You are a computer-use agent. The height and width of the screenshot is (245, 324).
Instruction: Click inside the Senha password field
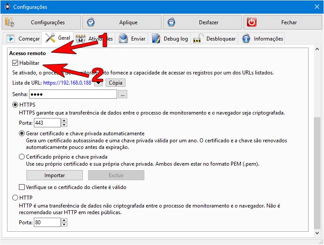tap(73, 94)
